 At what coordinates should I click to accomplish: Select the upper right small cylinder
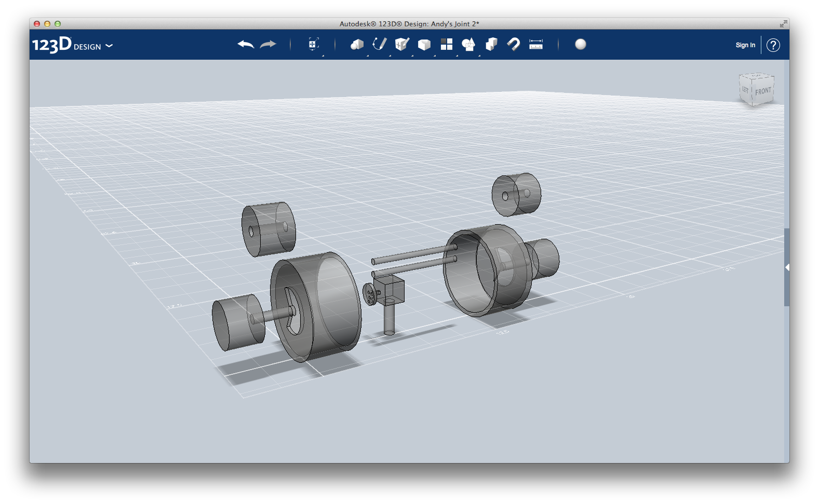coord(516,195)
